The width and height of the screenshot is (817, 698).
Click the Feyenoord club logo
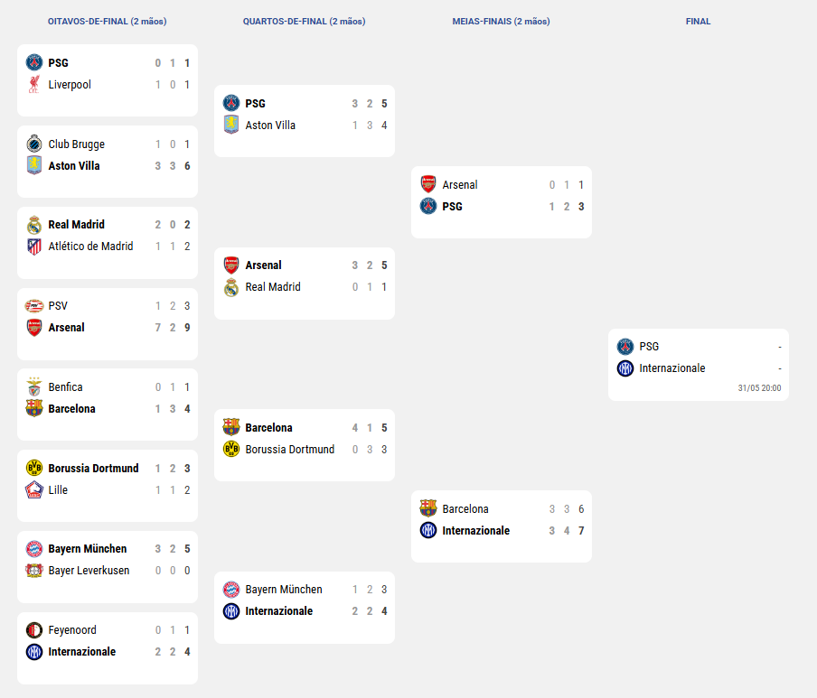point(34,629)
